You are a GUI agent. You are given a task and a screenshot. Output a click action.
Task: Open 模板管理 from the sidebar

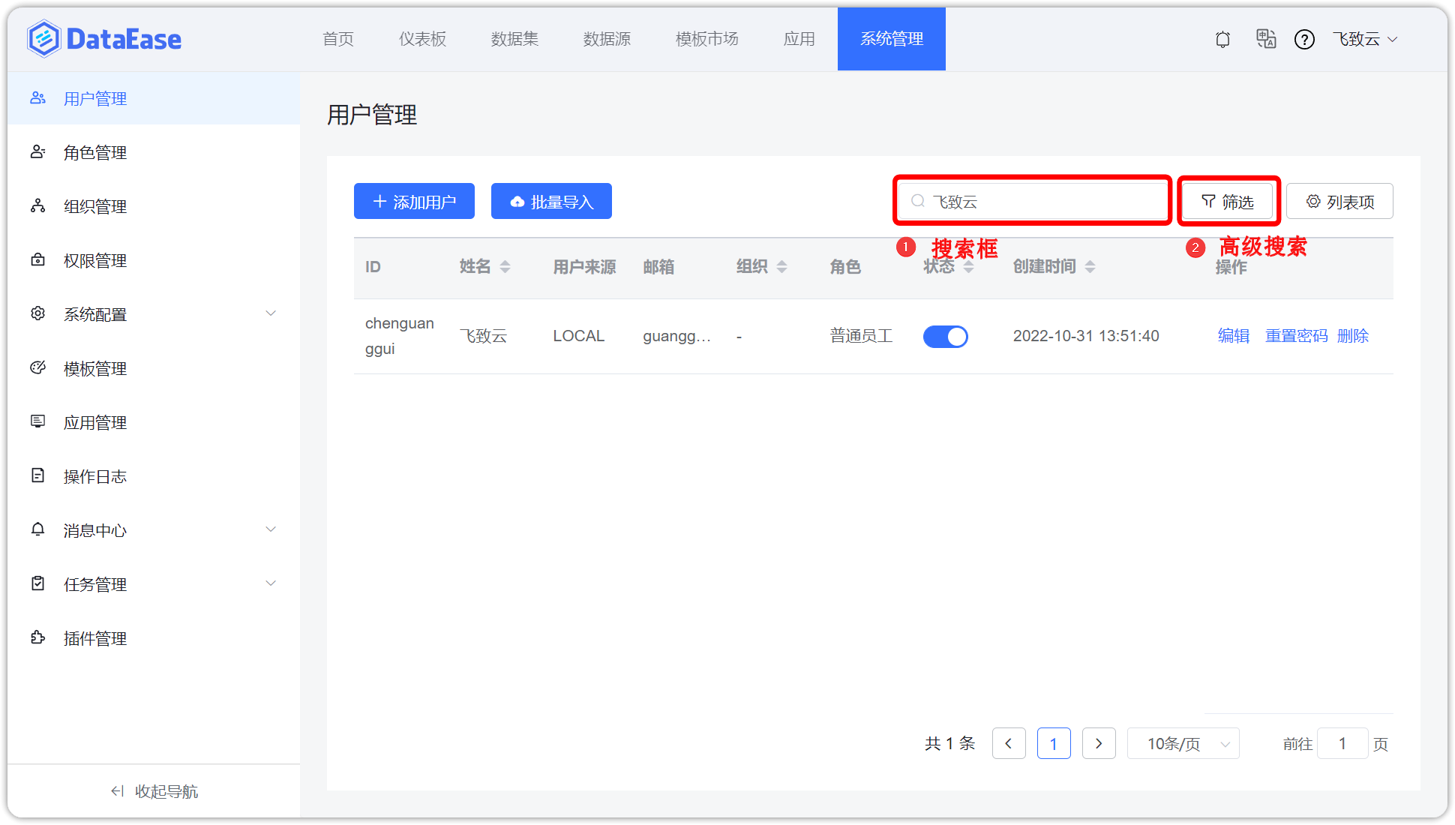click(95, 368)
